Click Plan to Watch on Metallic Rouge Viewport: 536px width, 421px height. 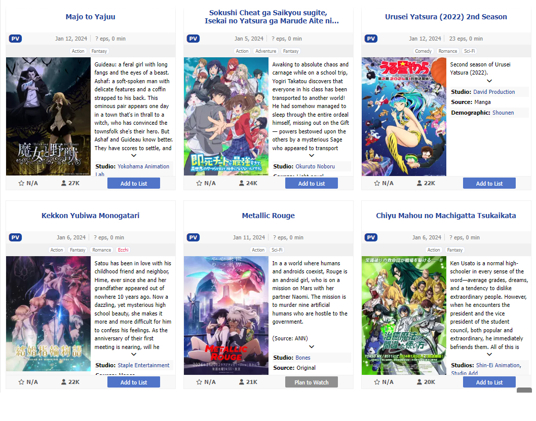click(312, 382)
